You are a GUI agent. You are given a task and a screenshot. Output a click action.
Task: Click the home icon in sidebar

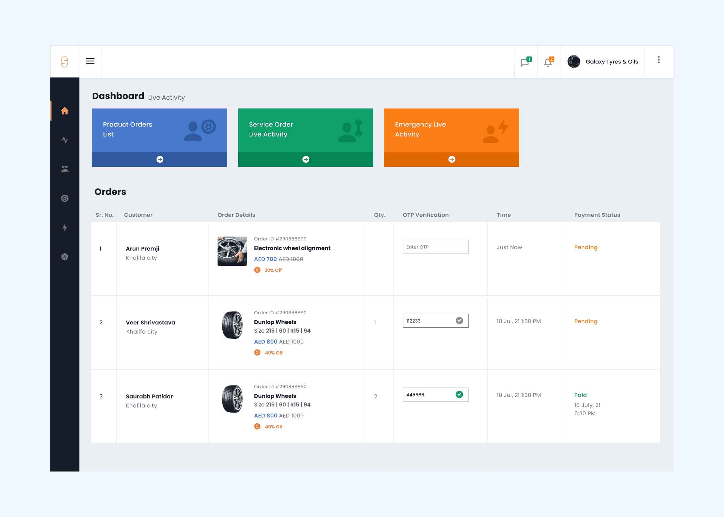click(x=65, y=111)
